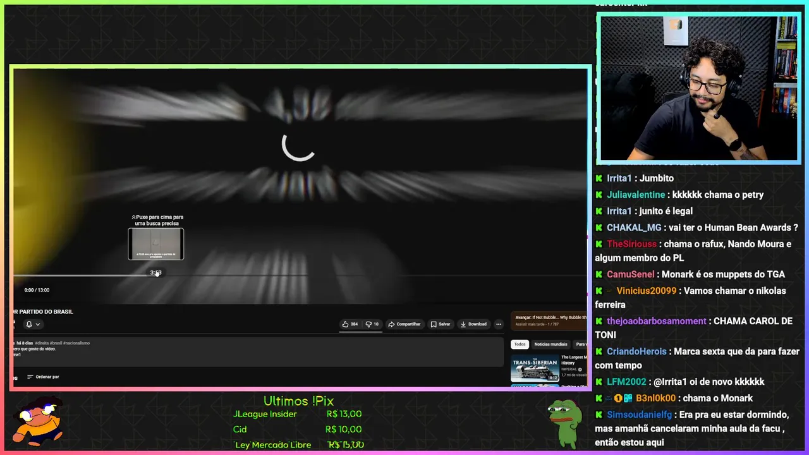Click username Simsoudanielfg in chat
This screenshot has width=809, height=455.
pyautogui.click(x=640, y=415)
